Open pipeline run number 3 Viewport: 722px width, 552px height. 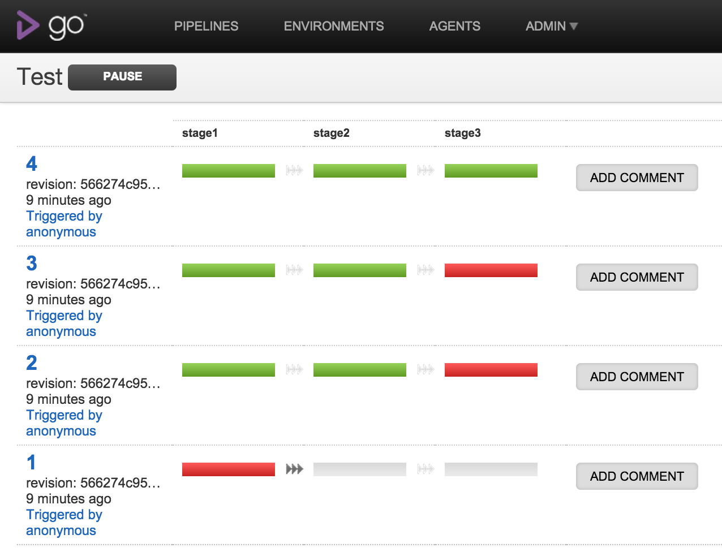click(x=32, y=264)
